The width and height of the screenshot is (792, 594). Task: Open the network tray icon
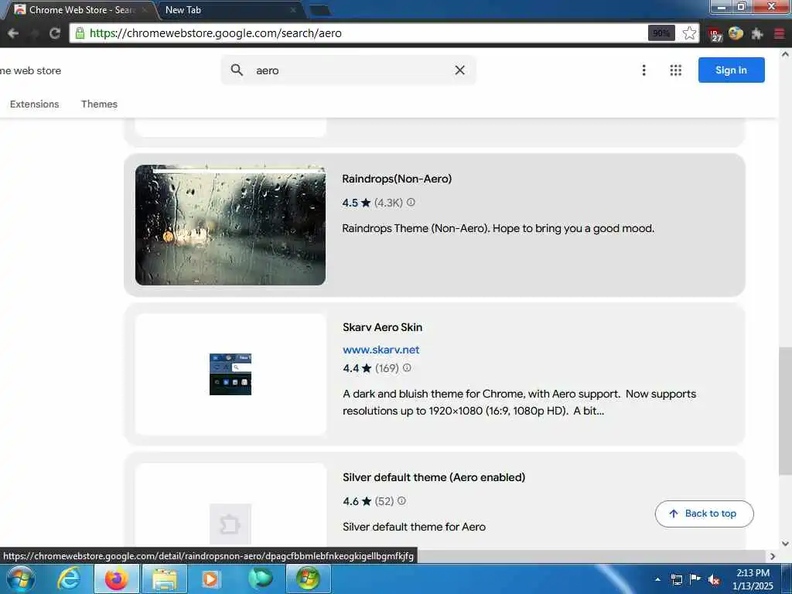click(676, 579)
